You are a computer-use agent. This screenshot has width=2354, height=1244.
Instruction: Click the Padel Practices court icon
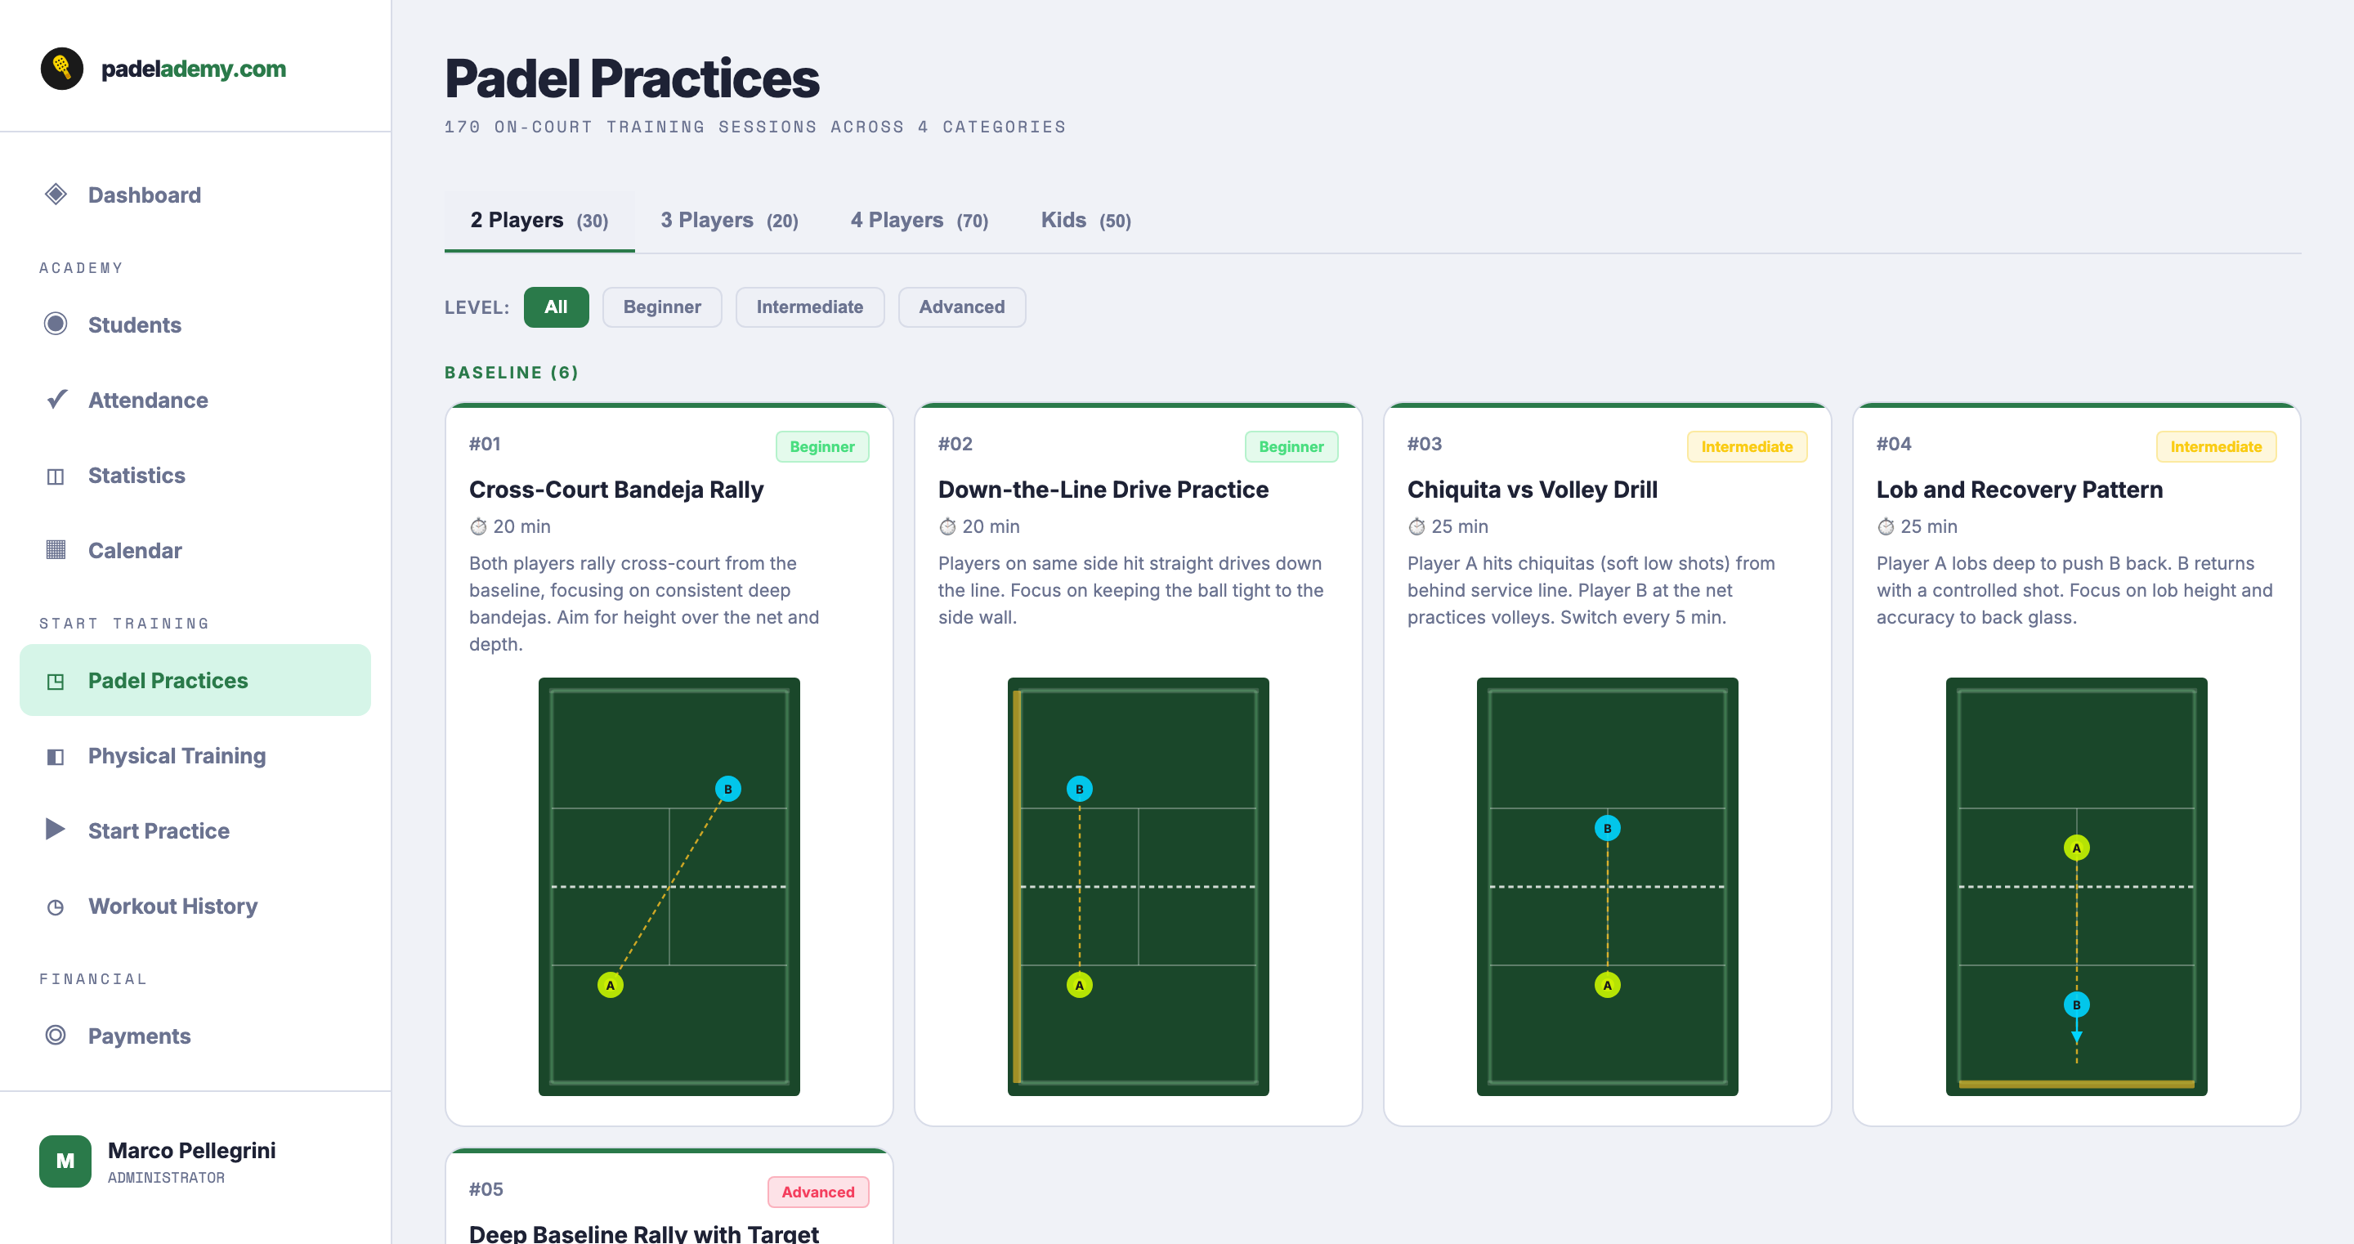pos(56,680)
